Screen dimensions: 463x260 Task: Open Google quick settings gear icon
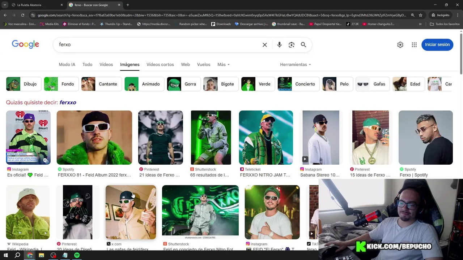(400, 45)
